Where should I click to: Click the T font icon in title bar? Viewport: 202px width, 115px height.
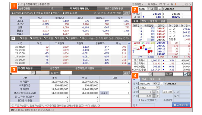[x=164, y=4]
